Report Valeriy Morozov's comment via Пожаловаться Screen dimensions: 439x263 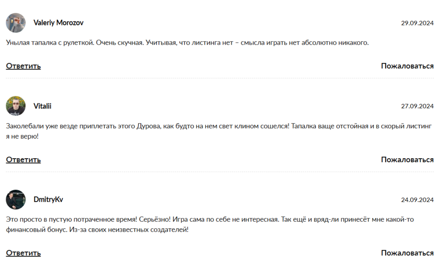tap(407, 66)
